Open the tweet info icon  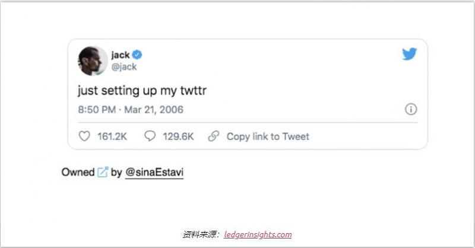point(411,109)
